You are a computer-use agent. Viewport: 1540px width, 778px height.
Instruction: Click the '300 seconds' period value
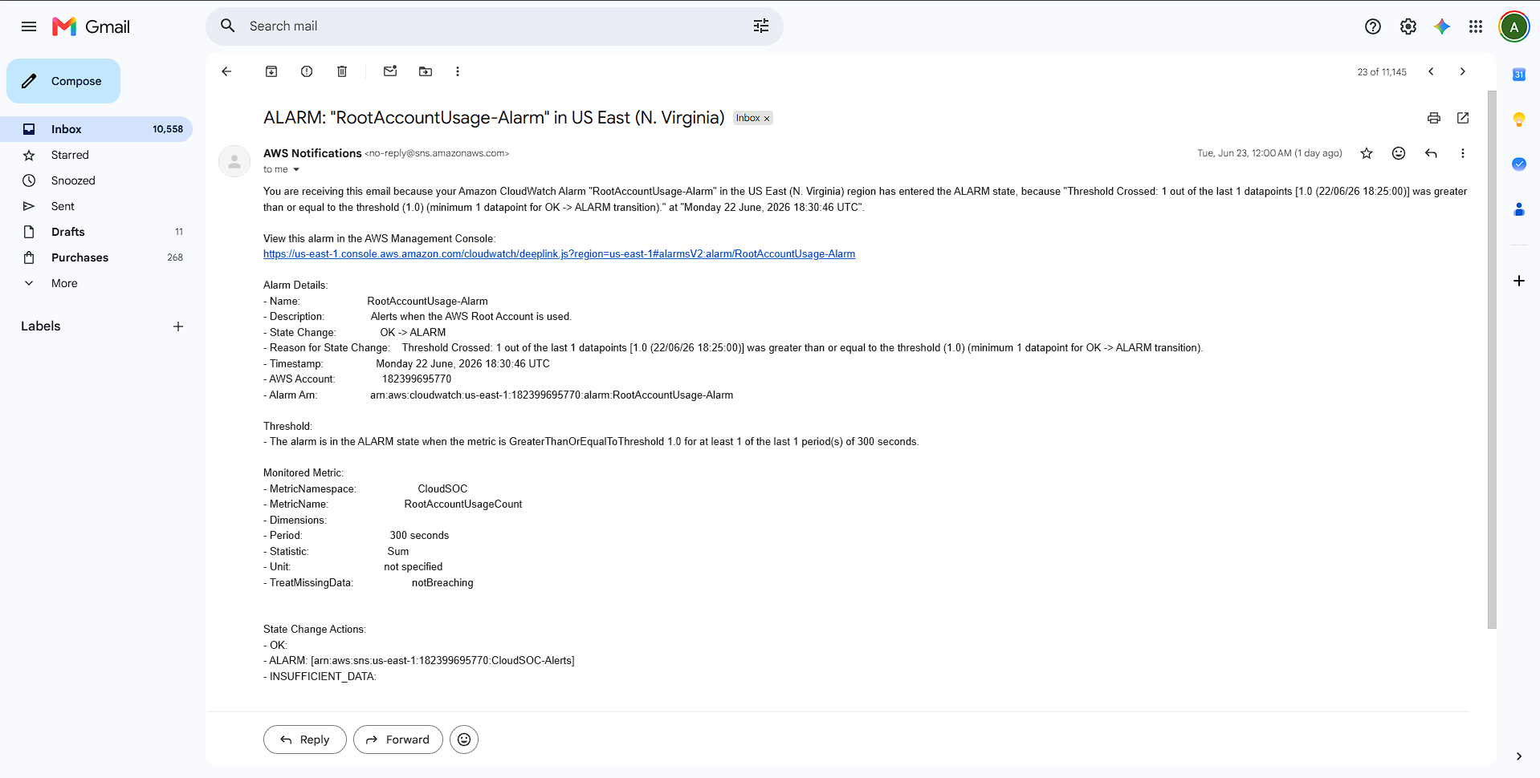[419, 536]
